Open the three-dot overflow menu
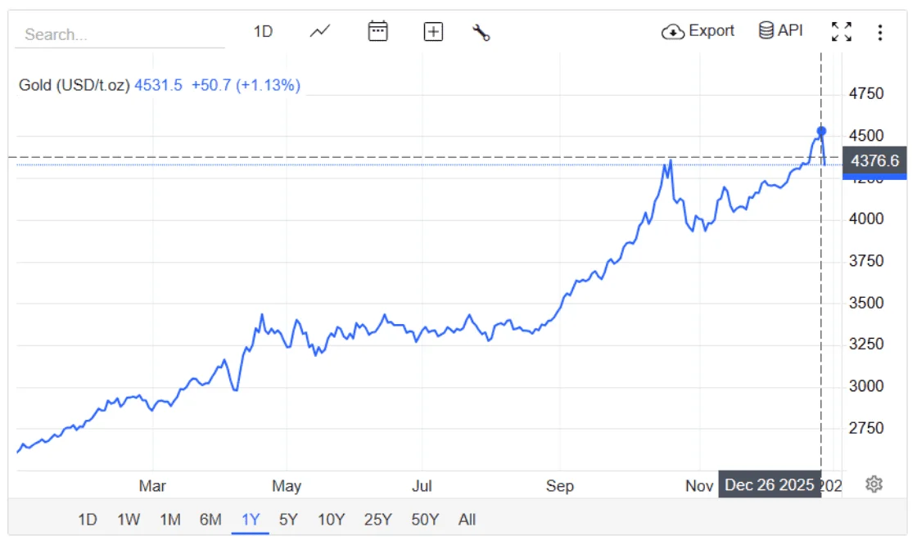Screen dimensions: 917x545 pyautogui.click(x=880, y=31)
